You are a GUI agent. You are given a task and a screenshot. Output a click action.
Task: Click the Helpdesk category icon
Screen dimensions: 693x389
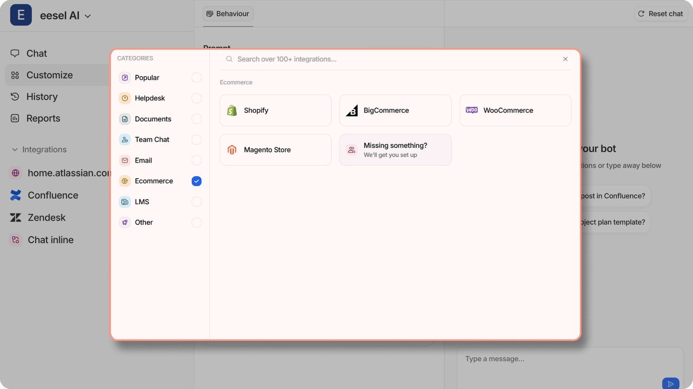click(x=125, y=98)
